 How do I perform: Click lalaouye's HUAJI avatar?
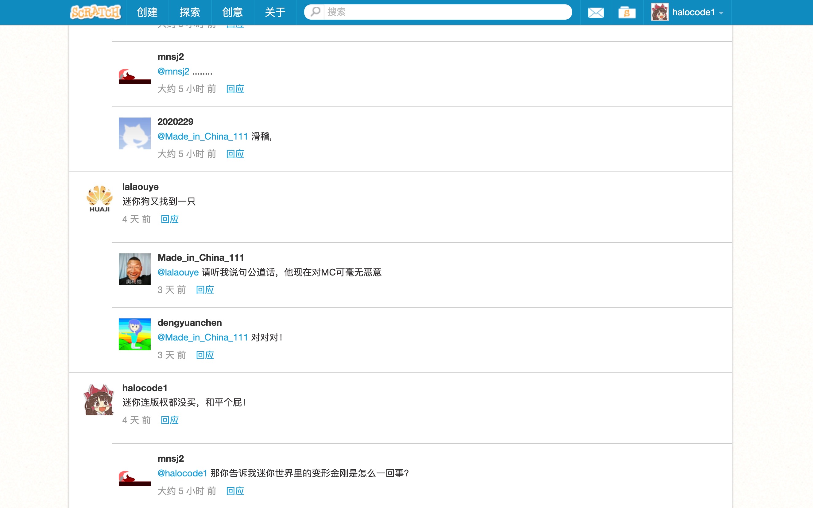[99, 198]
